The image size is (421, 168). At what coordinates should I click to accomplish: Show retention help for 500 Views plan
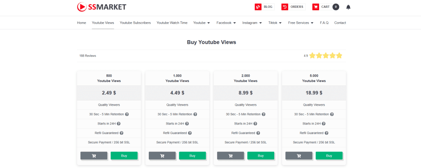pyautogui.click(x=127, y=114)
